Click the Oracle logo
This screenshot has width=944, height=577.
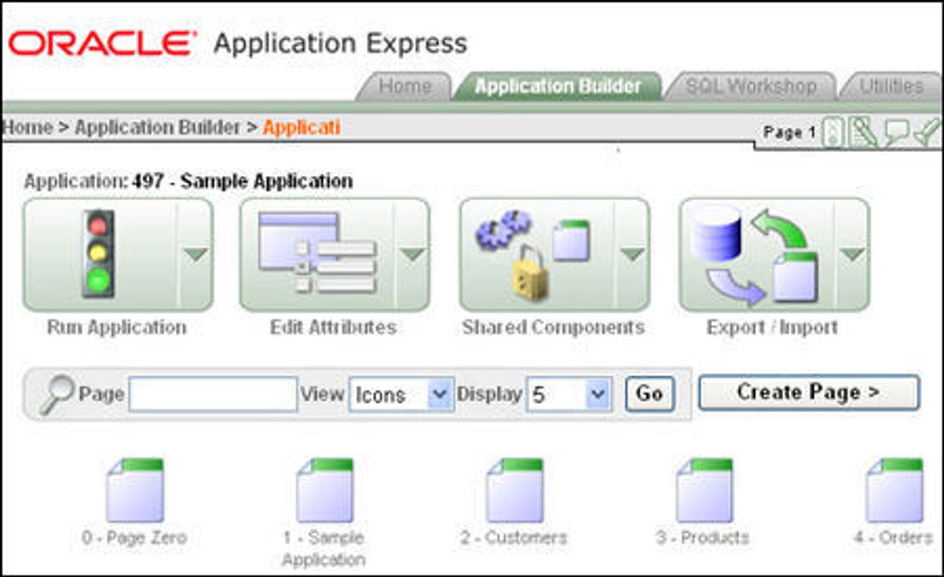click(102, 43)
